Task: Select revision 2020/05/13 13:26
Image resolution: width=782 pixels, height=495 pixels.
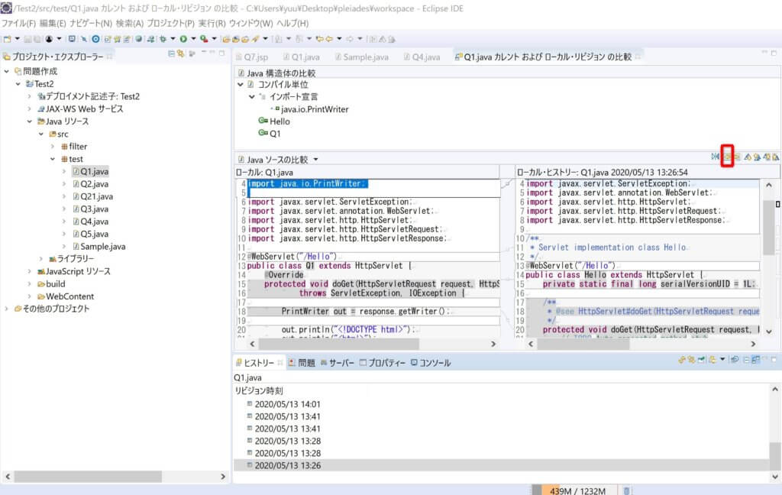Action: 287,465
